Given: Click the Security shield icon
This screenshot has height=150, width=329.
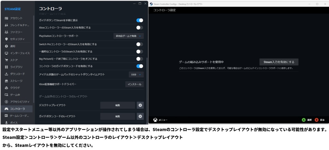Looking at the screenshot, I should 6,39.
